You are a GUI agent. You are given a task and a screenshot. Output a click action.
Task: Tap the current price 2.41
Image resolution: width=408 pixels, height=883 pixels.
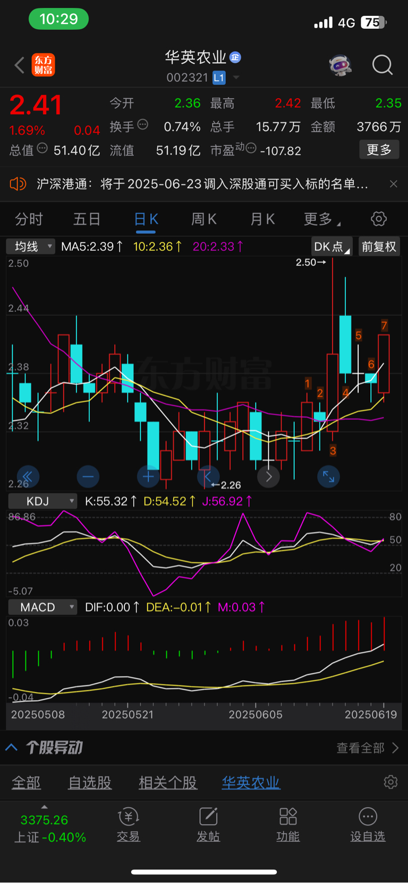tap(36, 105)
